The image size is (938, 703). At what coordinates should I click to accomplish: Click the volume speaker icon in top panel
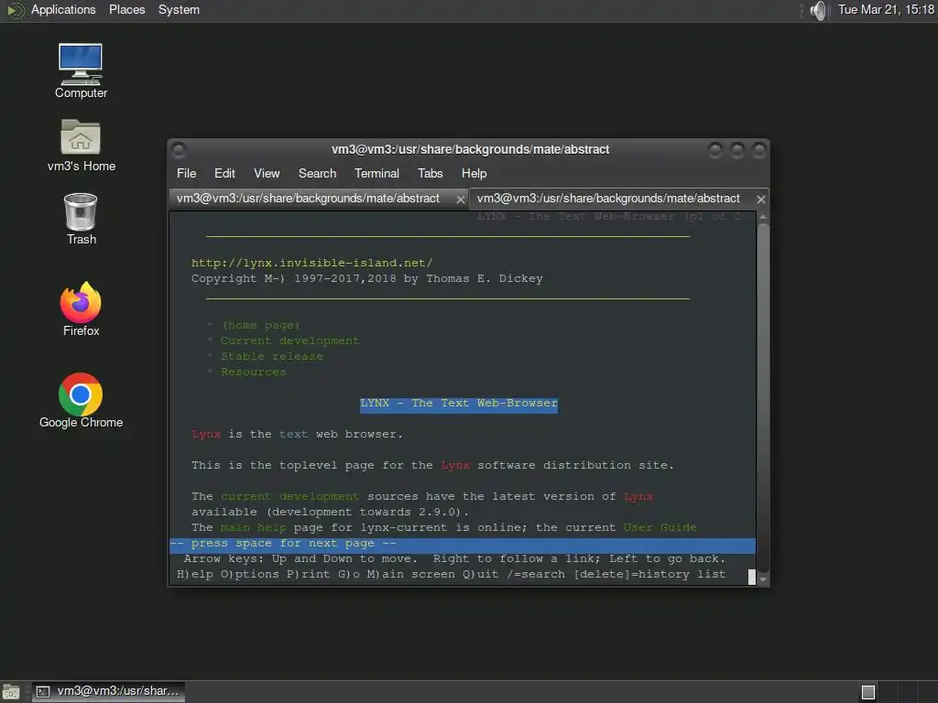[x=818, y=10]
